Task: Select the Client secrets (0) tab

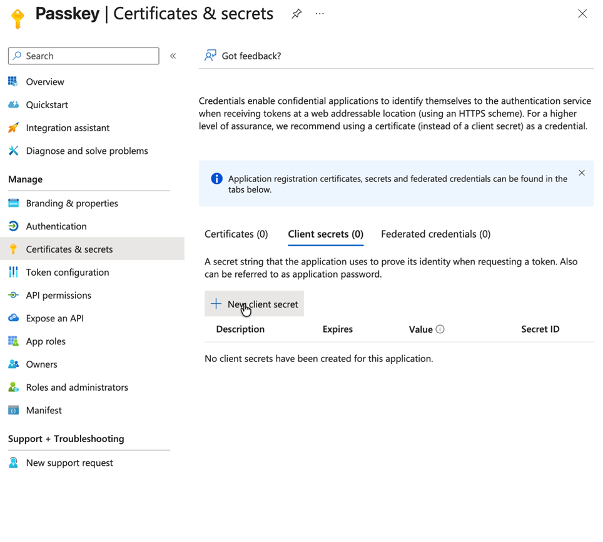Action: [325, 234]
